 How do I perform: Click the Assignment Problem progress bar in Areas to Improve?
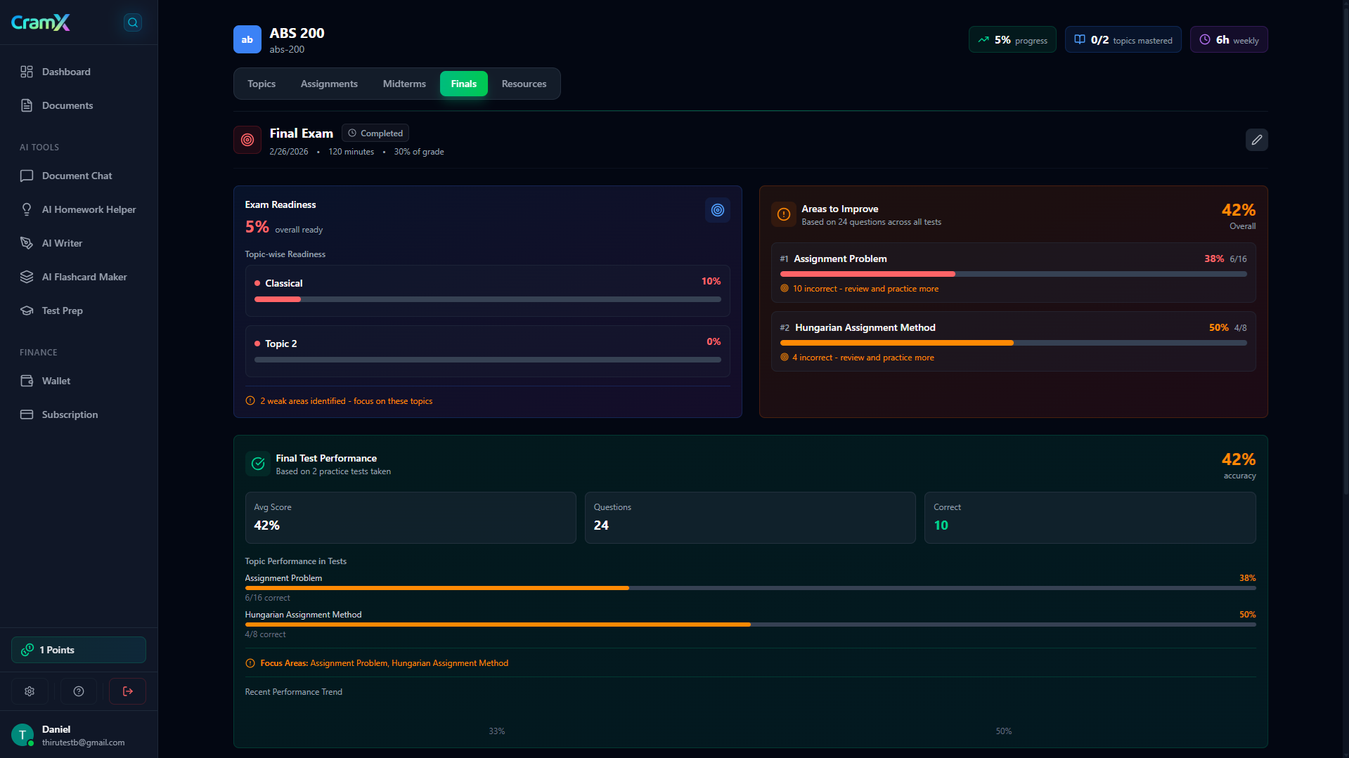coord(1014,274)
